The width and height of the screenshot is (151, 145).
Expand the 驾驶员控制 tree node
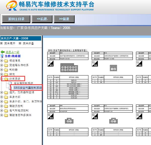(2, 106)
